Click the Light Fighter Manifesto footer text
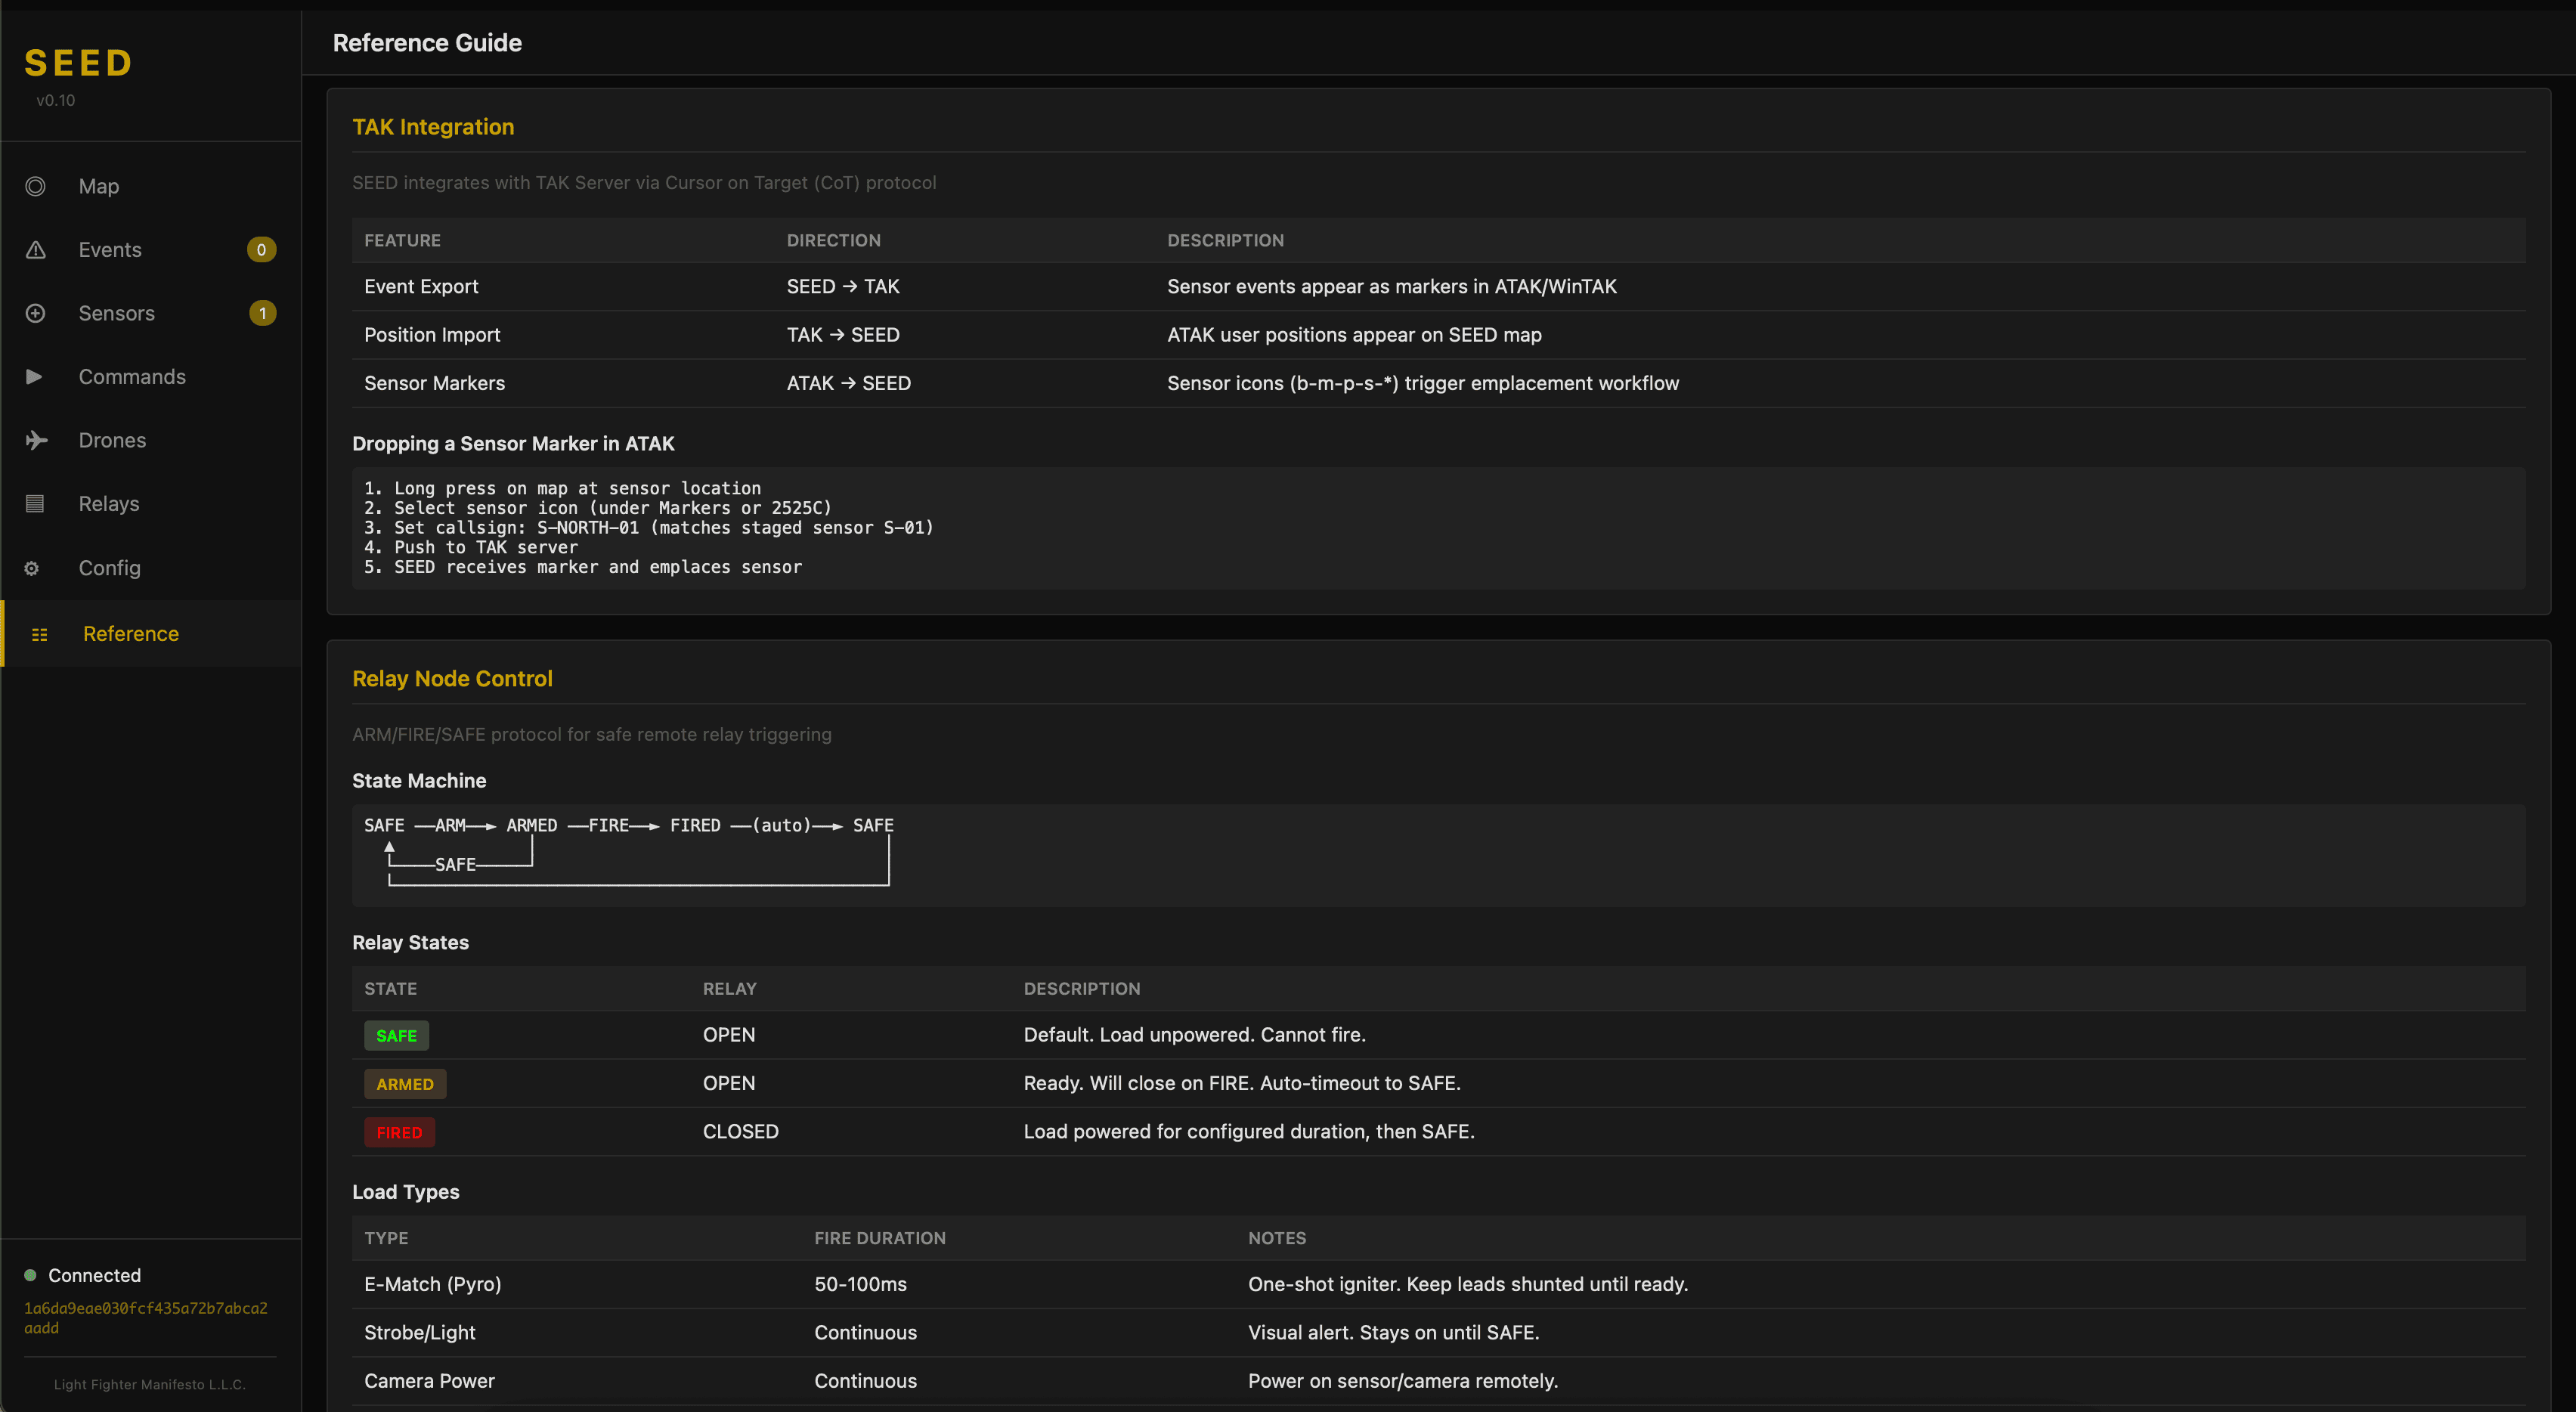The width and height of the screenshot is (2576, 1412). (x=149, y=1384)
